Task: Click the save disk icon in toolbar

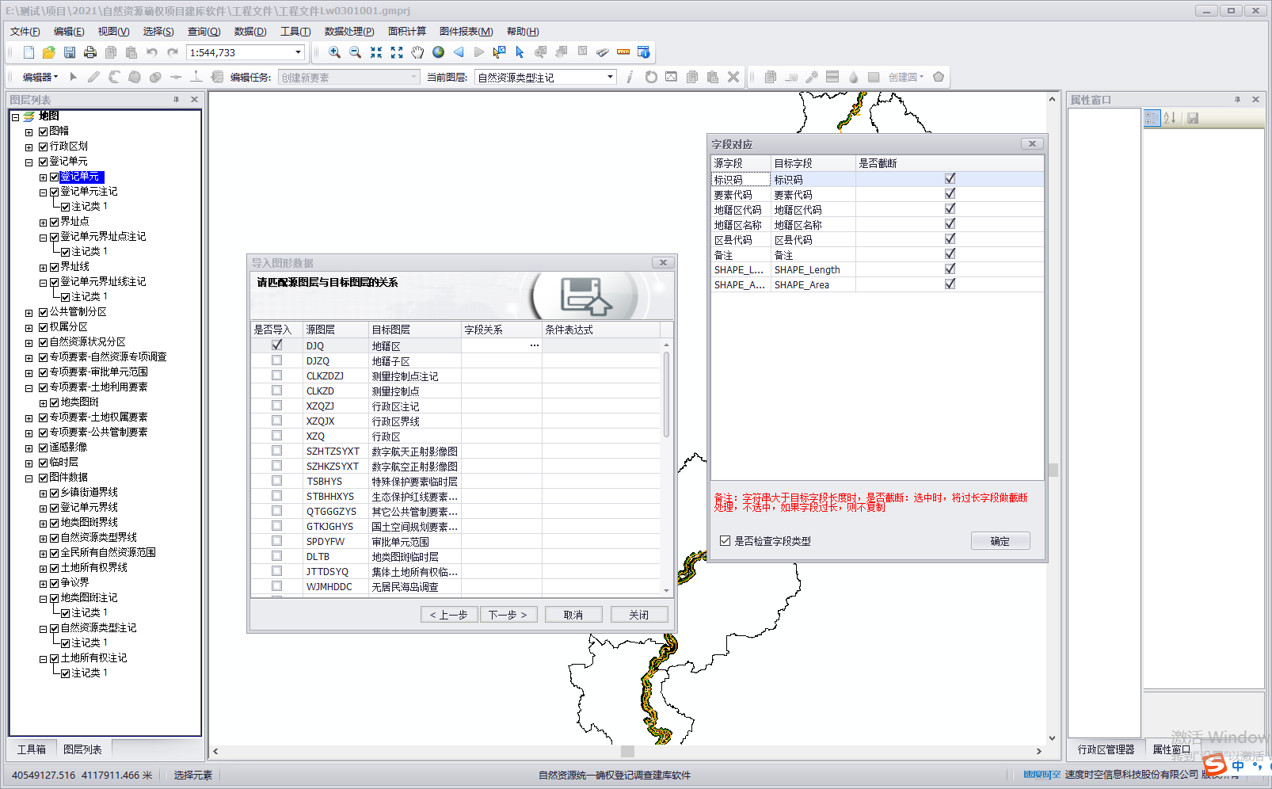Action: pos(70,52)
